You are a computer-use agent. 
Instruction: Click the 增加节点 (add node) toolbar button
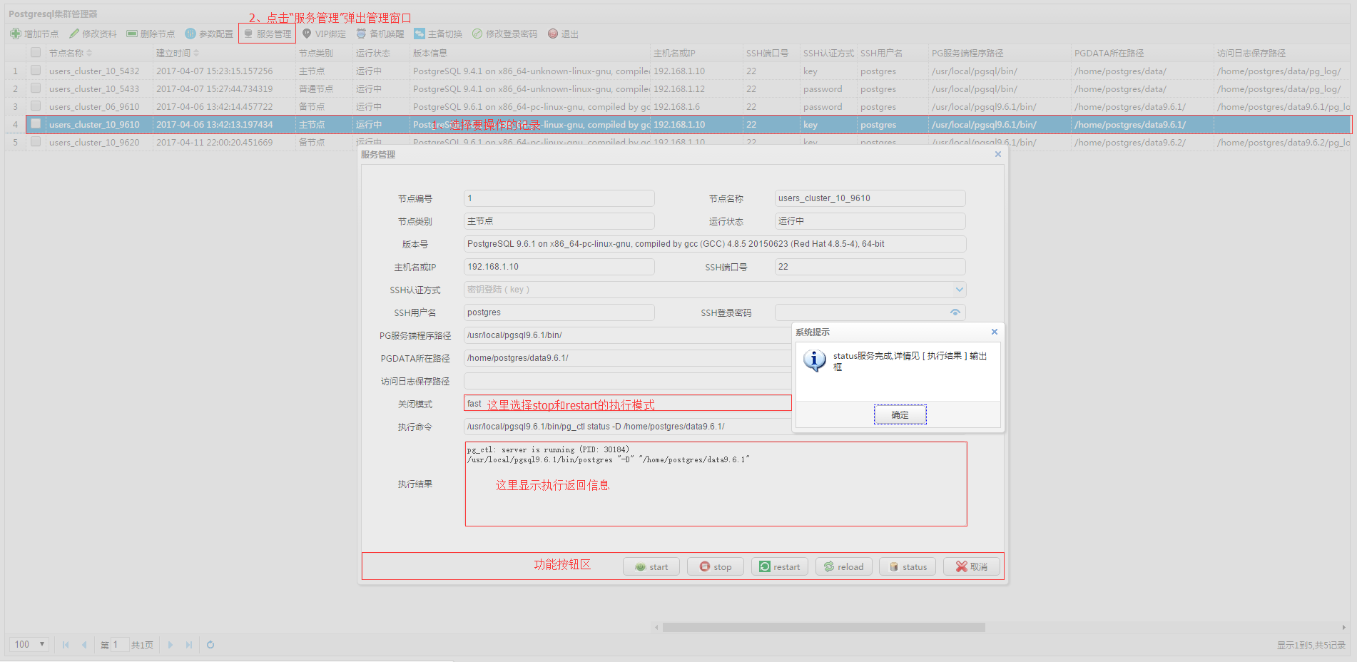click(34, 34)
